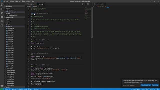Image resolution: width=160 pixels, height=90 pixels.
Task: Click Yes, take survey now button
Action: (x=146, y=85)
